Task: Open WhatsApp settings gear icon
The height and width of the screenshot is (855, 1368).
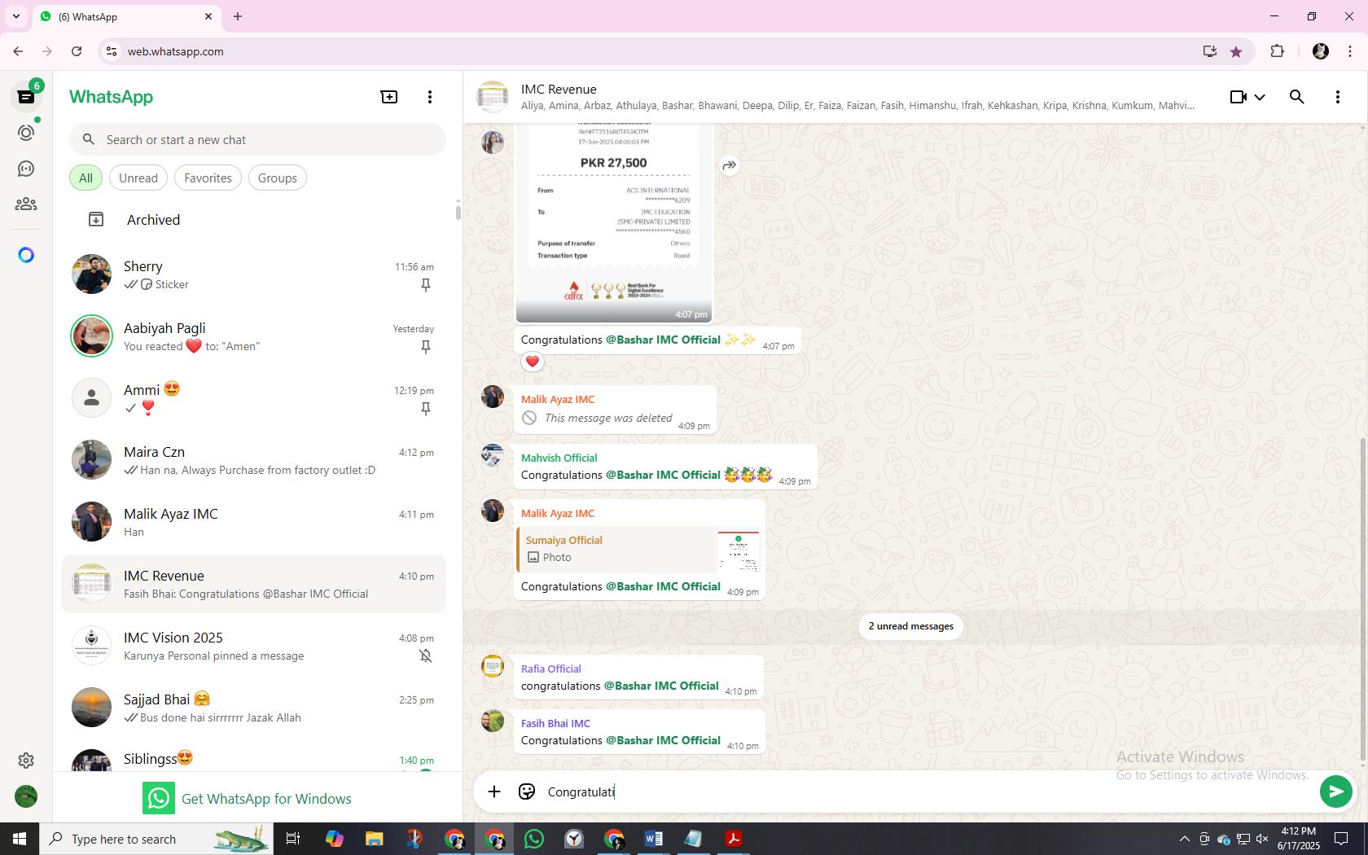Action: tap(26, 761)
